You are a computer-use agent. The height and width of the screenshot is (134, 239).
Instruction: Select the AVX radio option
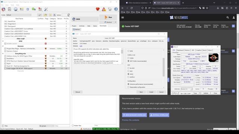tap(128, 71)
